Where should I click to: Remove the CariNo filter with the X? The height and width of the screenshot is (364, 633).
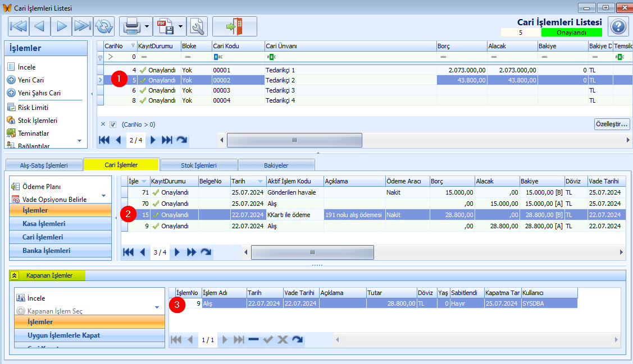103,124
